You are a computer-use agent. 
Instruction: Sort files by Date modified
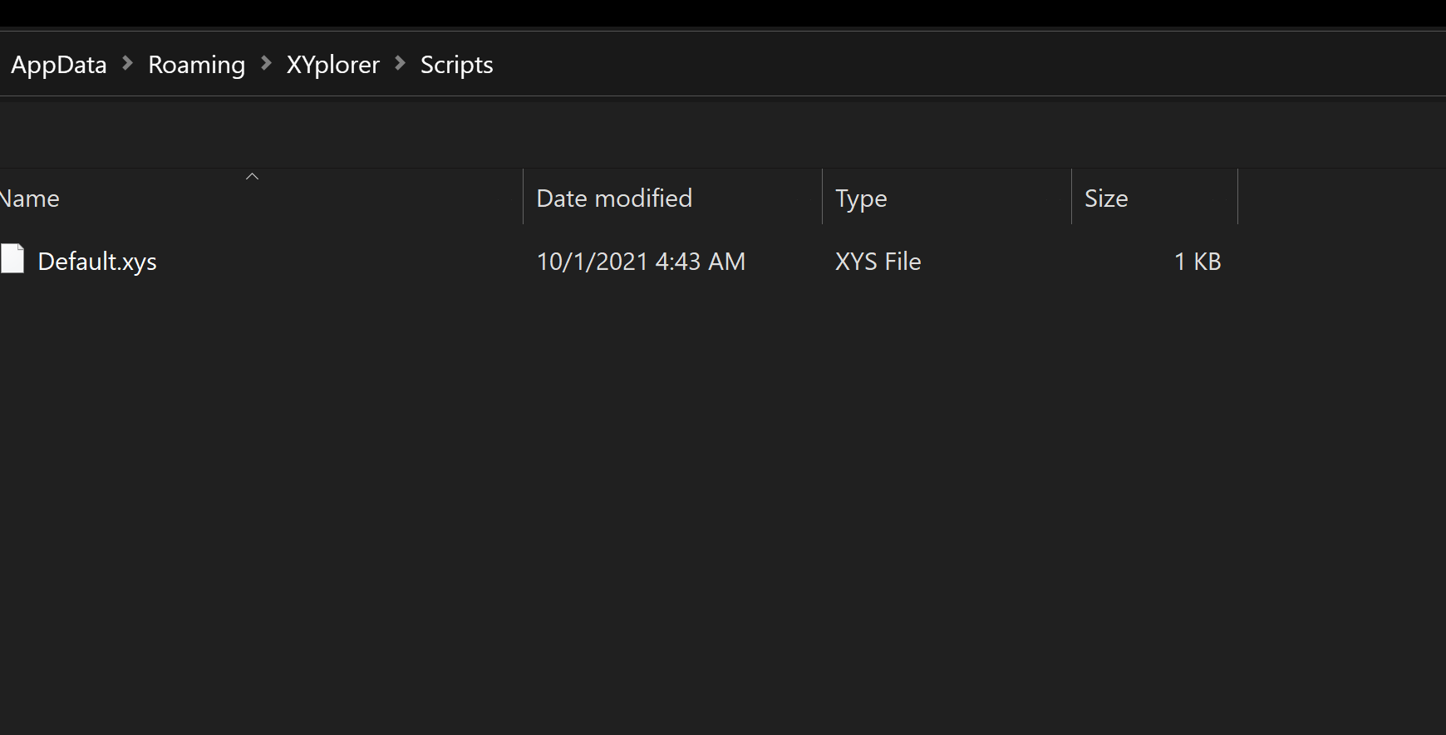(x=614, y=198)
